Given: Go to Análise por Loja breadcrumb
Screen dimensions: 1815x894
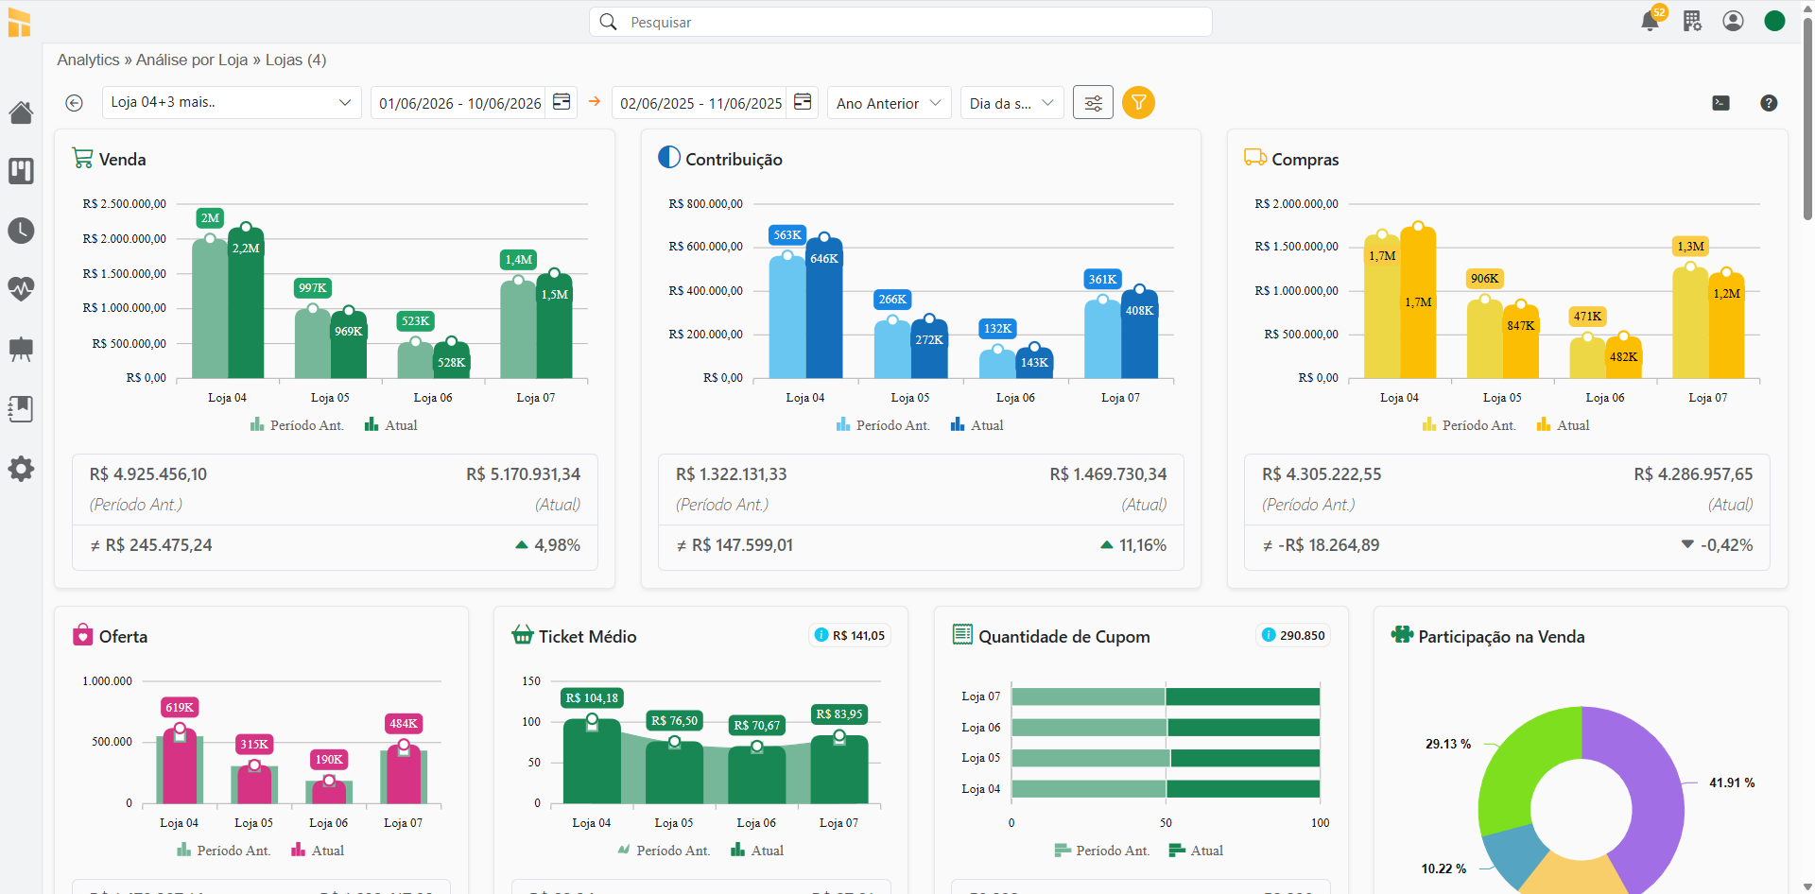Looking at the screenshot, I should pos(192,60).
